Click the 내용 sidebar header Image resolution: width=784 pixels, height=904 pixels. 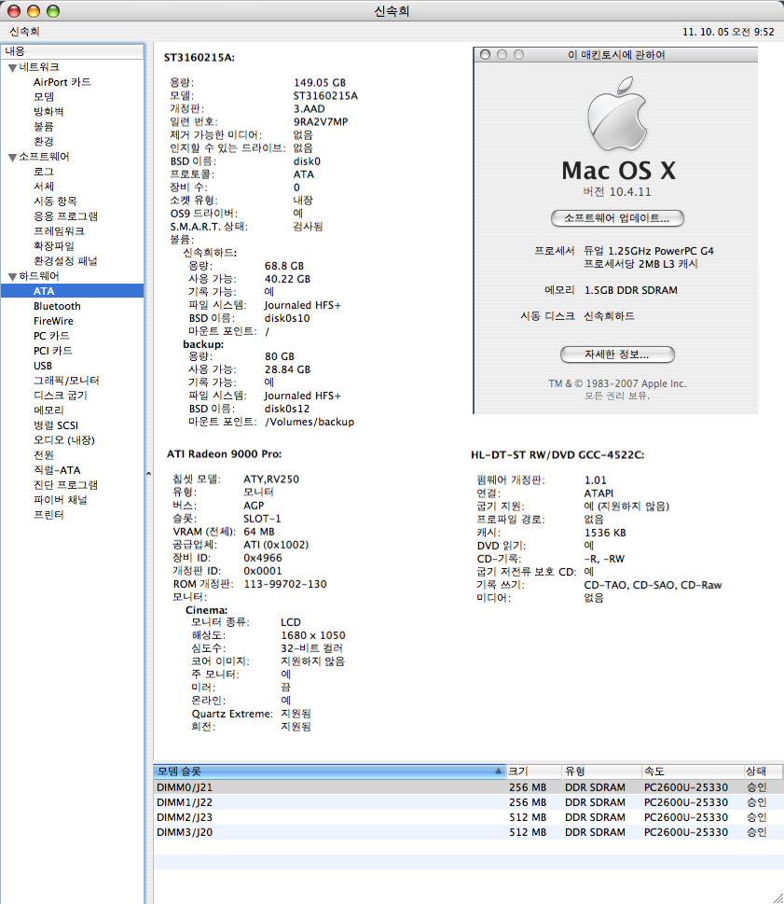[73, 50]
